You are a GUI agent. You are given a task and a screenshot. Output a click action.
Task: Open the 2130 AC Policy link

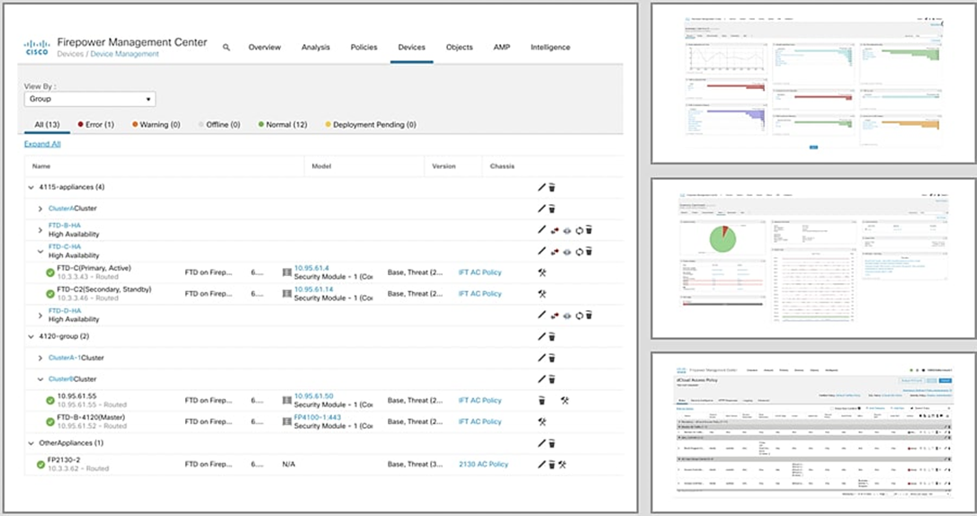pos(483,465)
